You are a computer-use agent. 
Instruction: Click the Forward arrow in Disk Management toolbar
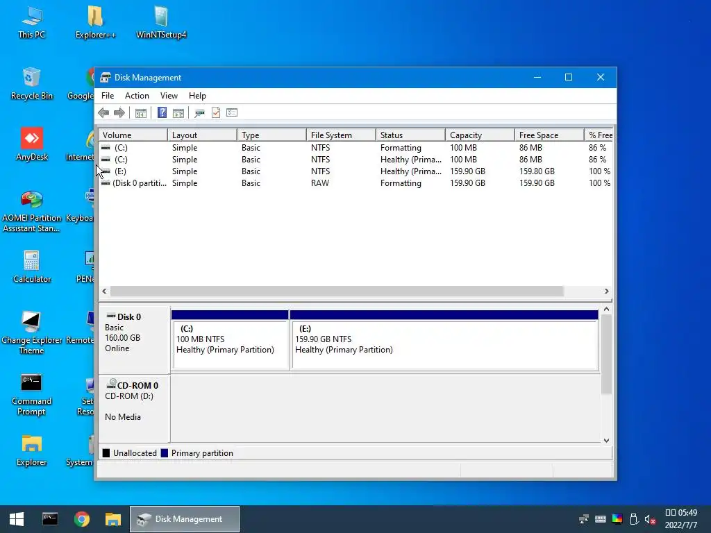coord(119,113)
